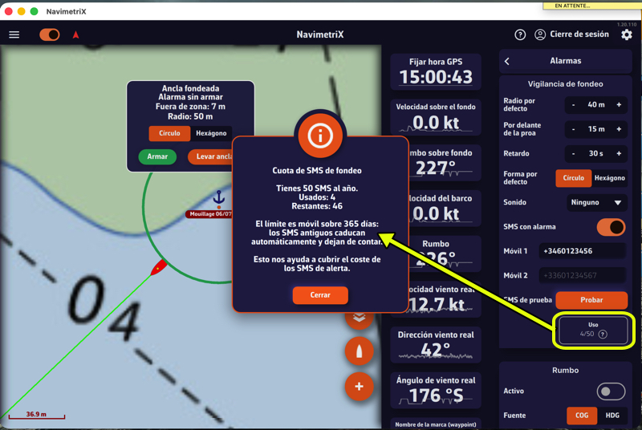Viewport: 642px width, 430px height.
Task: Select HDG as Fuente
Action: click(x=612, y=416)
